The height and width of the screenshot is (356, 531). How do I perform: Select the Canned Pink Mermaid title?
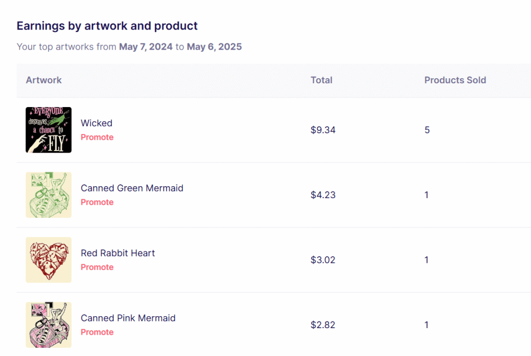tap(128, 318)
